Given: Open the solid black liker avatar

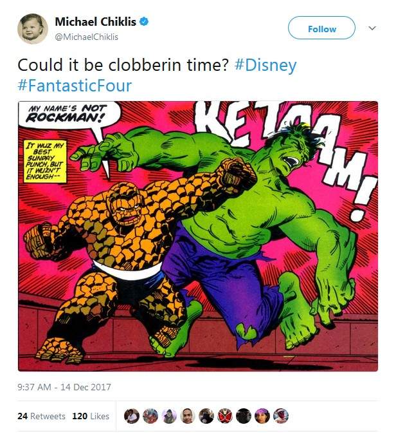Looking at the screenshot, I should [243, 416].
